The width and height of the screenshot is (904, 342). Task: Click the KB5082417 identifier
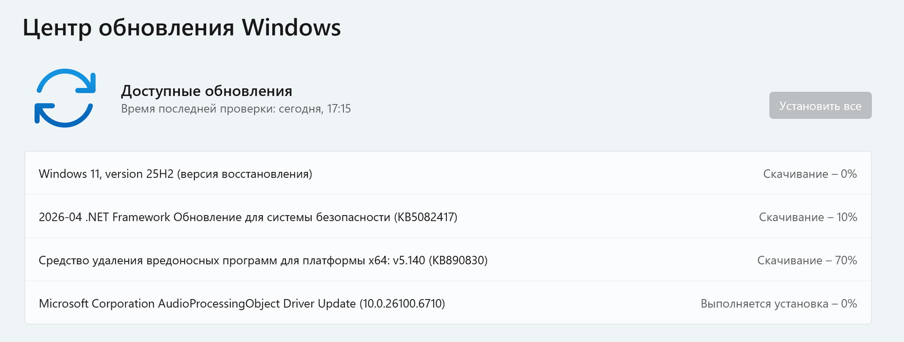coord(426,217)
